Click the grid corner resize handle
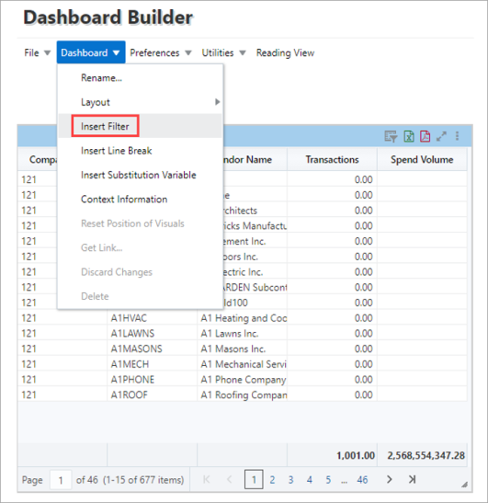The height and width of the screenshot is (503, 488). 464,485
